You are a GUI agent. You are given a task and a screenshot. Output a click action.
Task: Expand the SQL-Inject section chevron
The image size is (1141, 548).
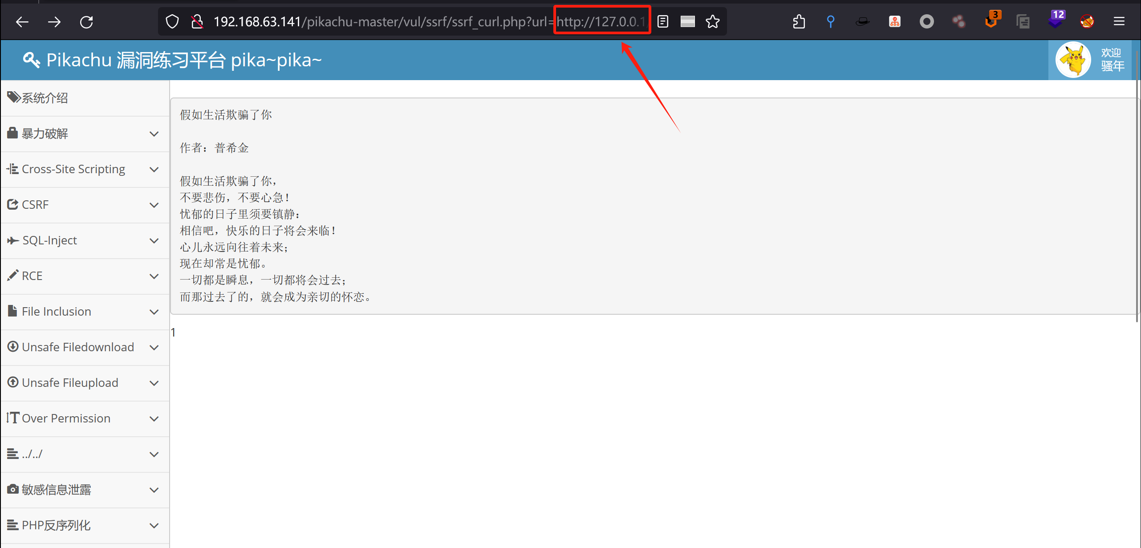(154, 240)
